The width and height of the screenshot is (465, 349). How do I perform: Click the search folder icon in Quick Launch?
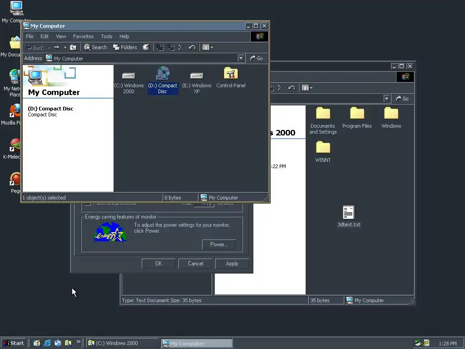tap(68, 344)
